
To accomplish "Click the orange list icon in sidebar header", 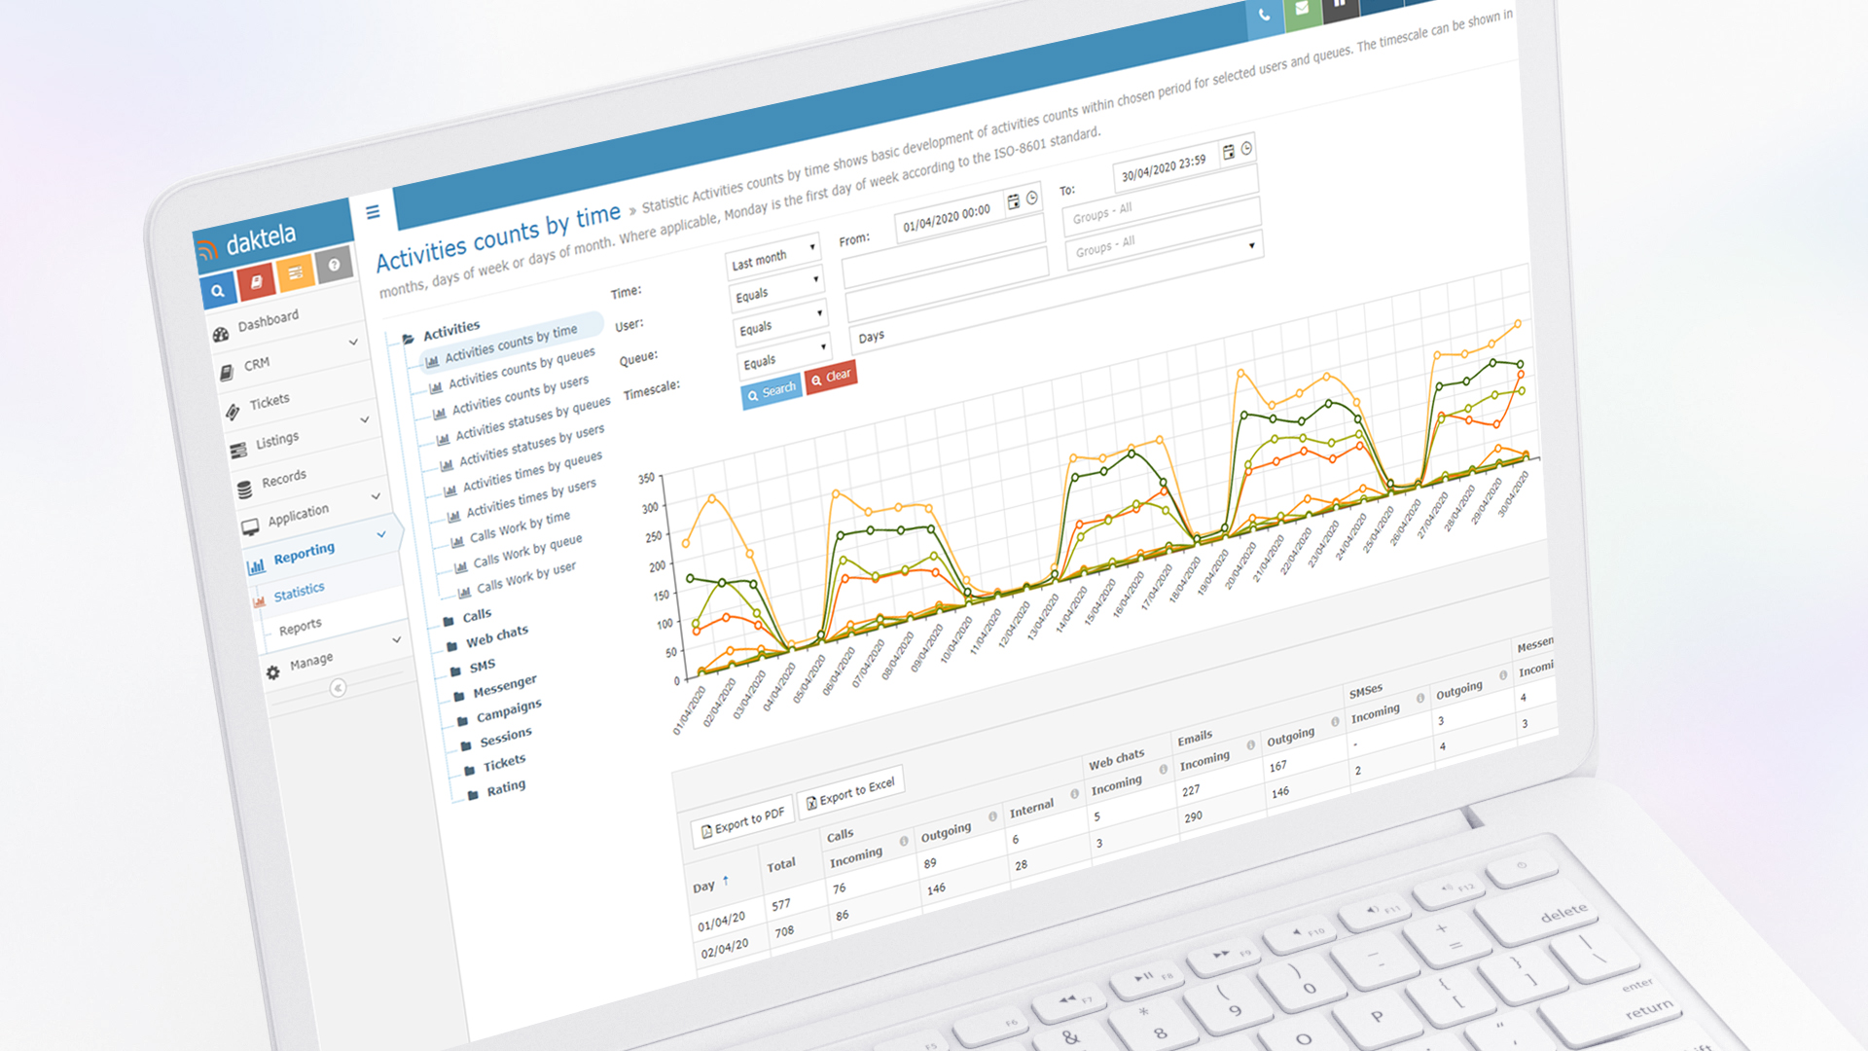I will pyautogui.click(x=295, y=273).
